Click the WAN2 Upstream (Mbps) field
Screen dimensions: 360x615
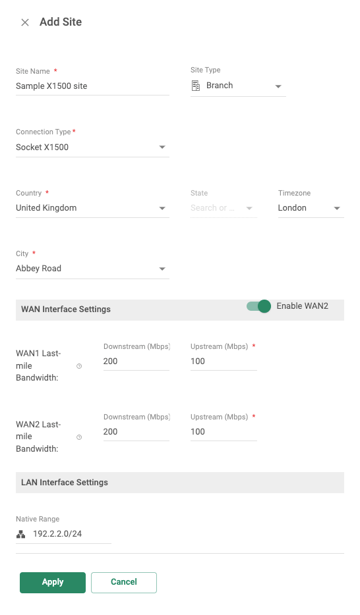point(224,432)
